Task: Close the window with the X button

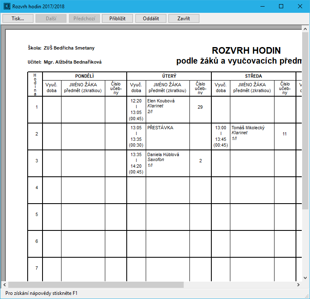Action: (300, 7)
